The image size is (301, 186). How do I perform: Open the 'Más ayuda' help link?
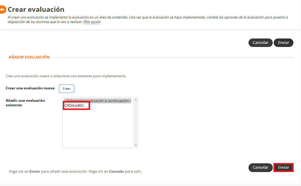[92, 22]
